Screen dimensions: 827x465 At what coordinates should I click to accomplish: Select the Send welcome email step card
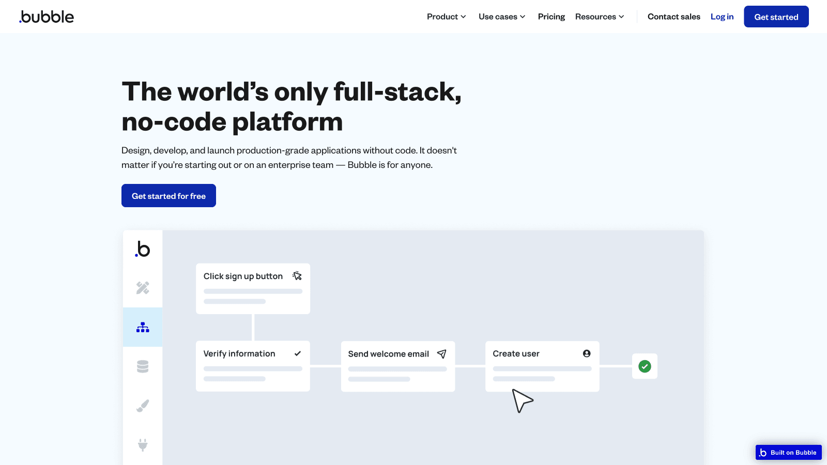click(398, 366)
